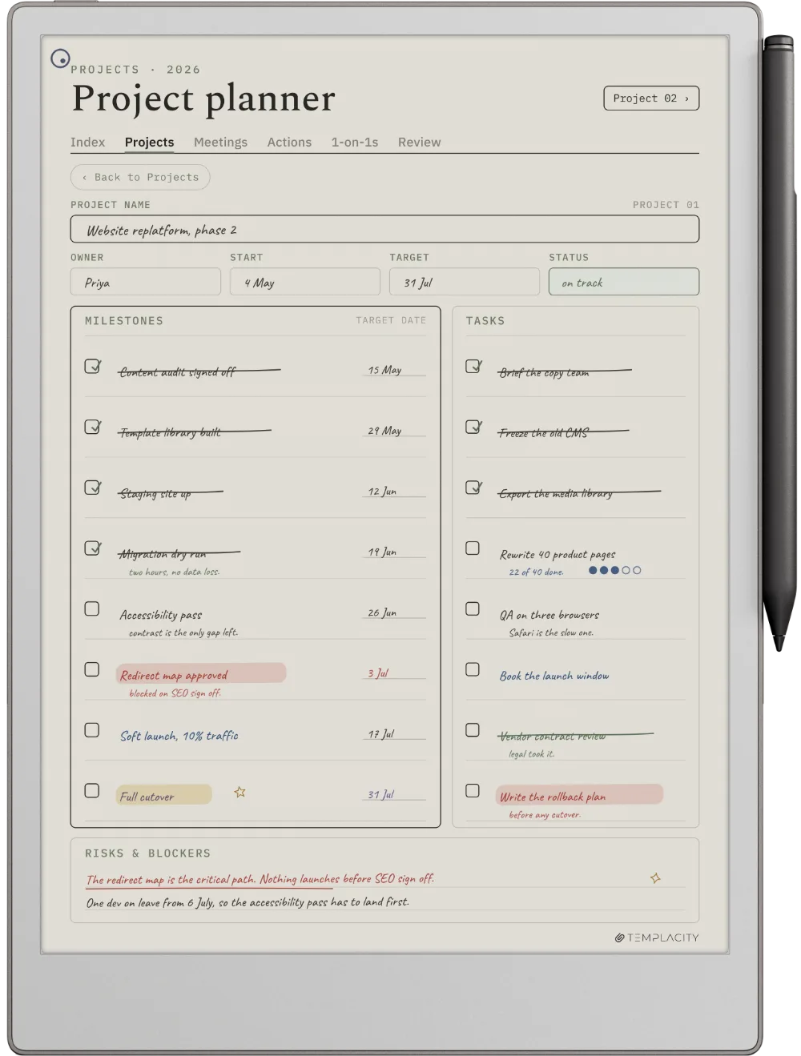Uncheck Template library built milestone
801x1056 pixels.
pos(93,427)
